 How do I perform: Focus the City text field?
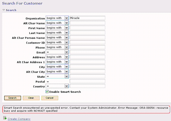pyautogui.click(x=87, y=67)
